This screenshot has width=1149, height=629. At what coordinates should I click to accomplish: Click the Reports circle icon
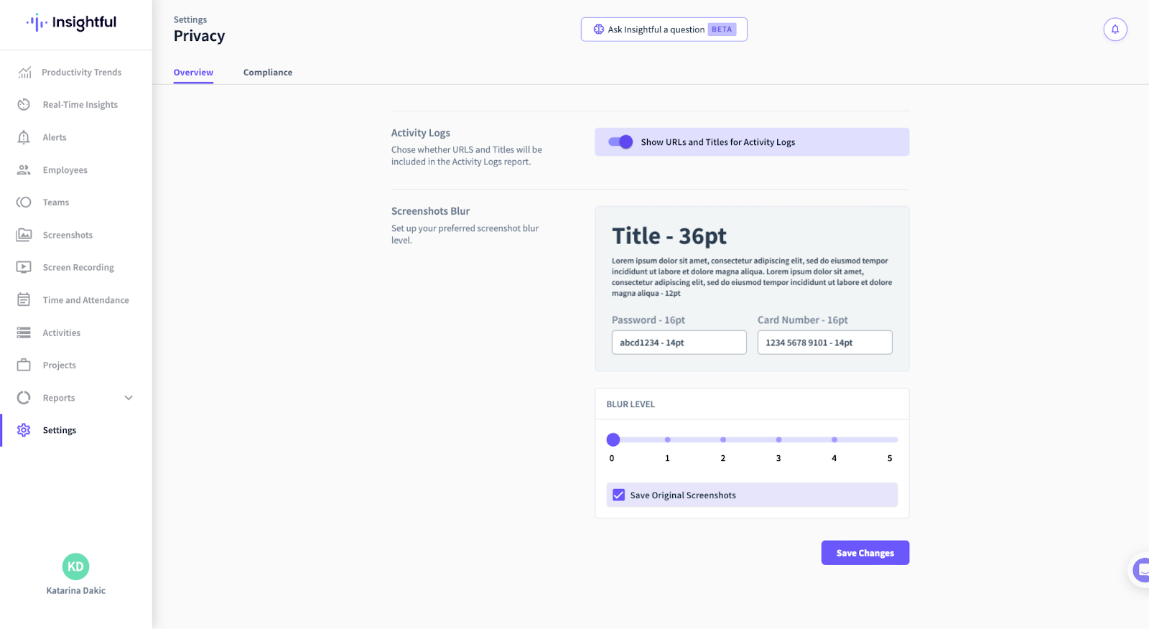point(24,397)
